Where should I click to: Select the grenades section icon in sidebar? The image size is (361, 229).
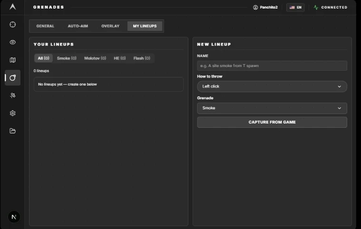click(x=13, y=78)
